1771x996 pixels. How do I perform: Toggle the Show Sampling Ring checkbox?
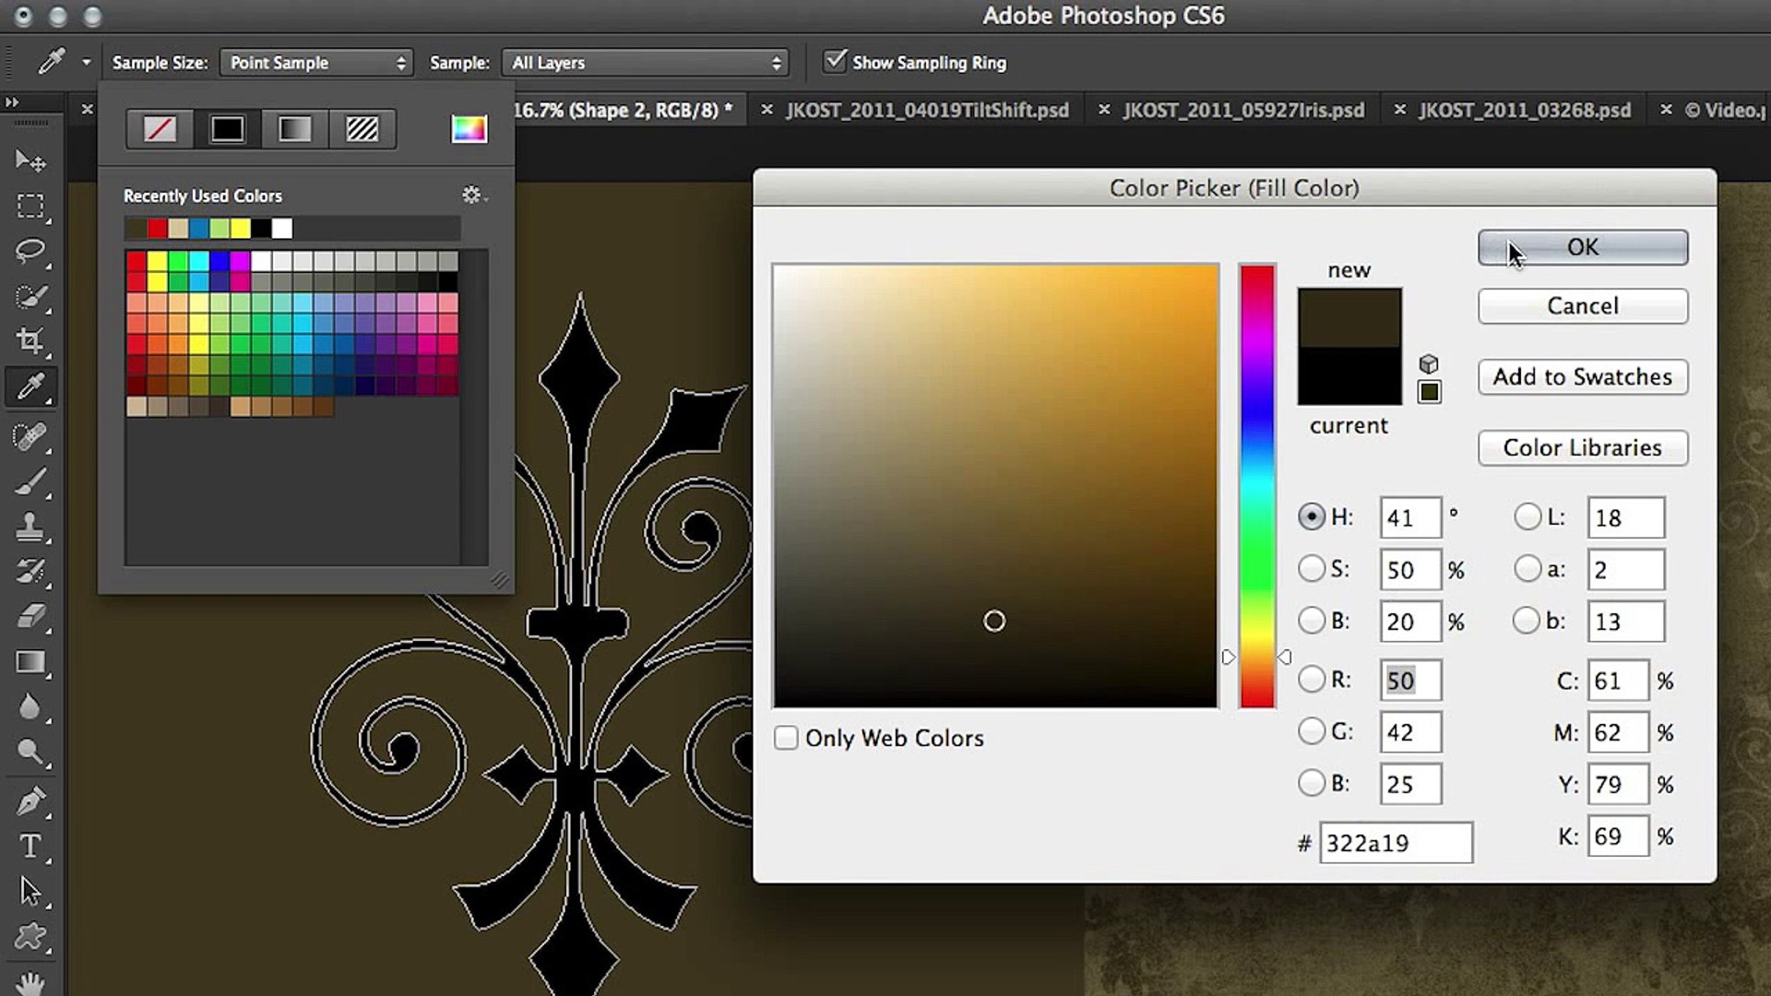(835, 62)
